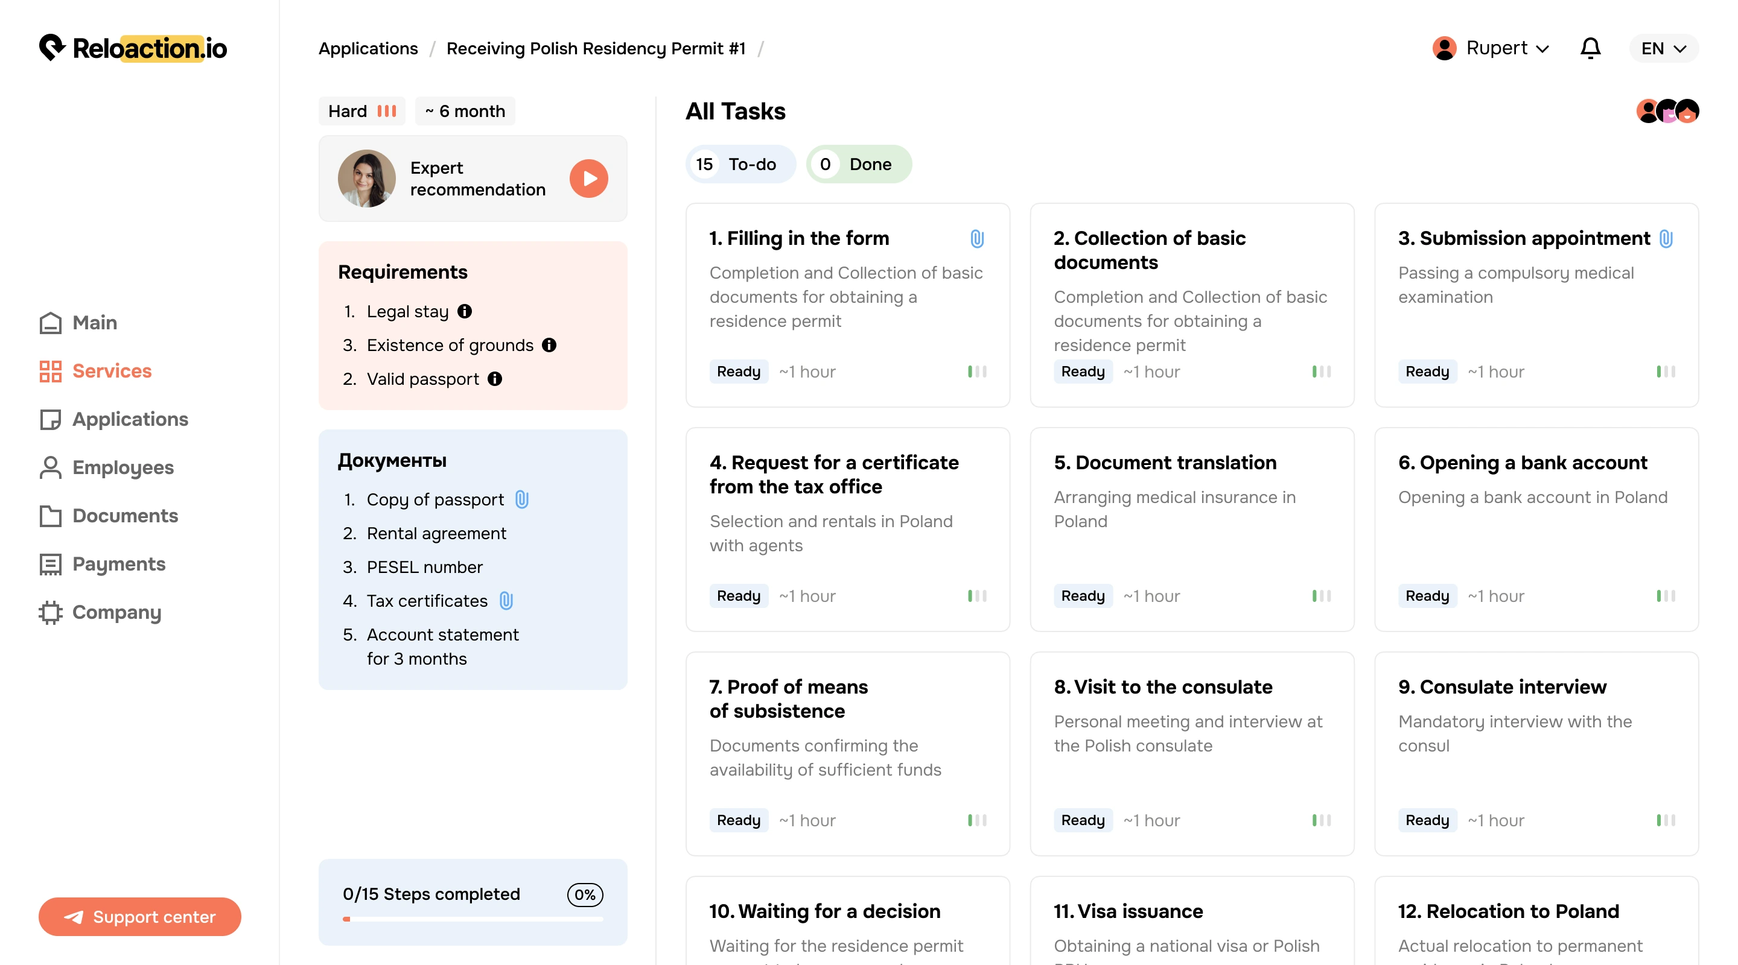Switch to the Done tab
The height and width of the screenshot is (965, 1738).
pyautogui.click(x=858, y=164)
